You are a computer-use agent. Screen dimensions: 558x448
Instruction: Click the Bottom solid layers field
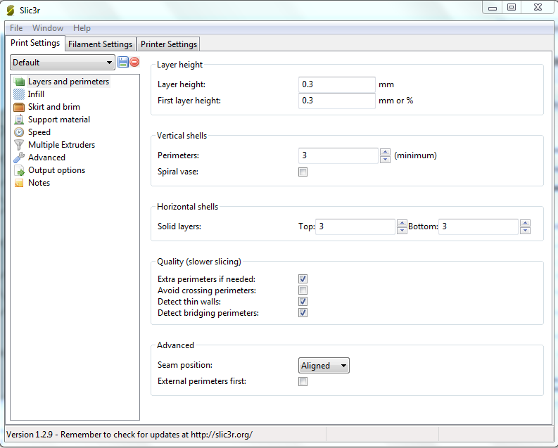(x=478, y=226)
